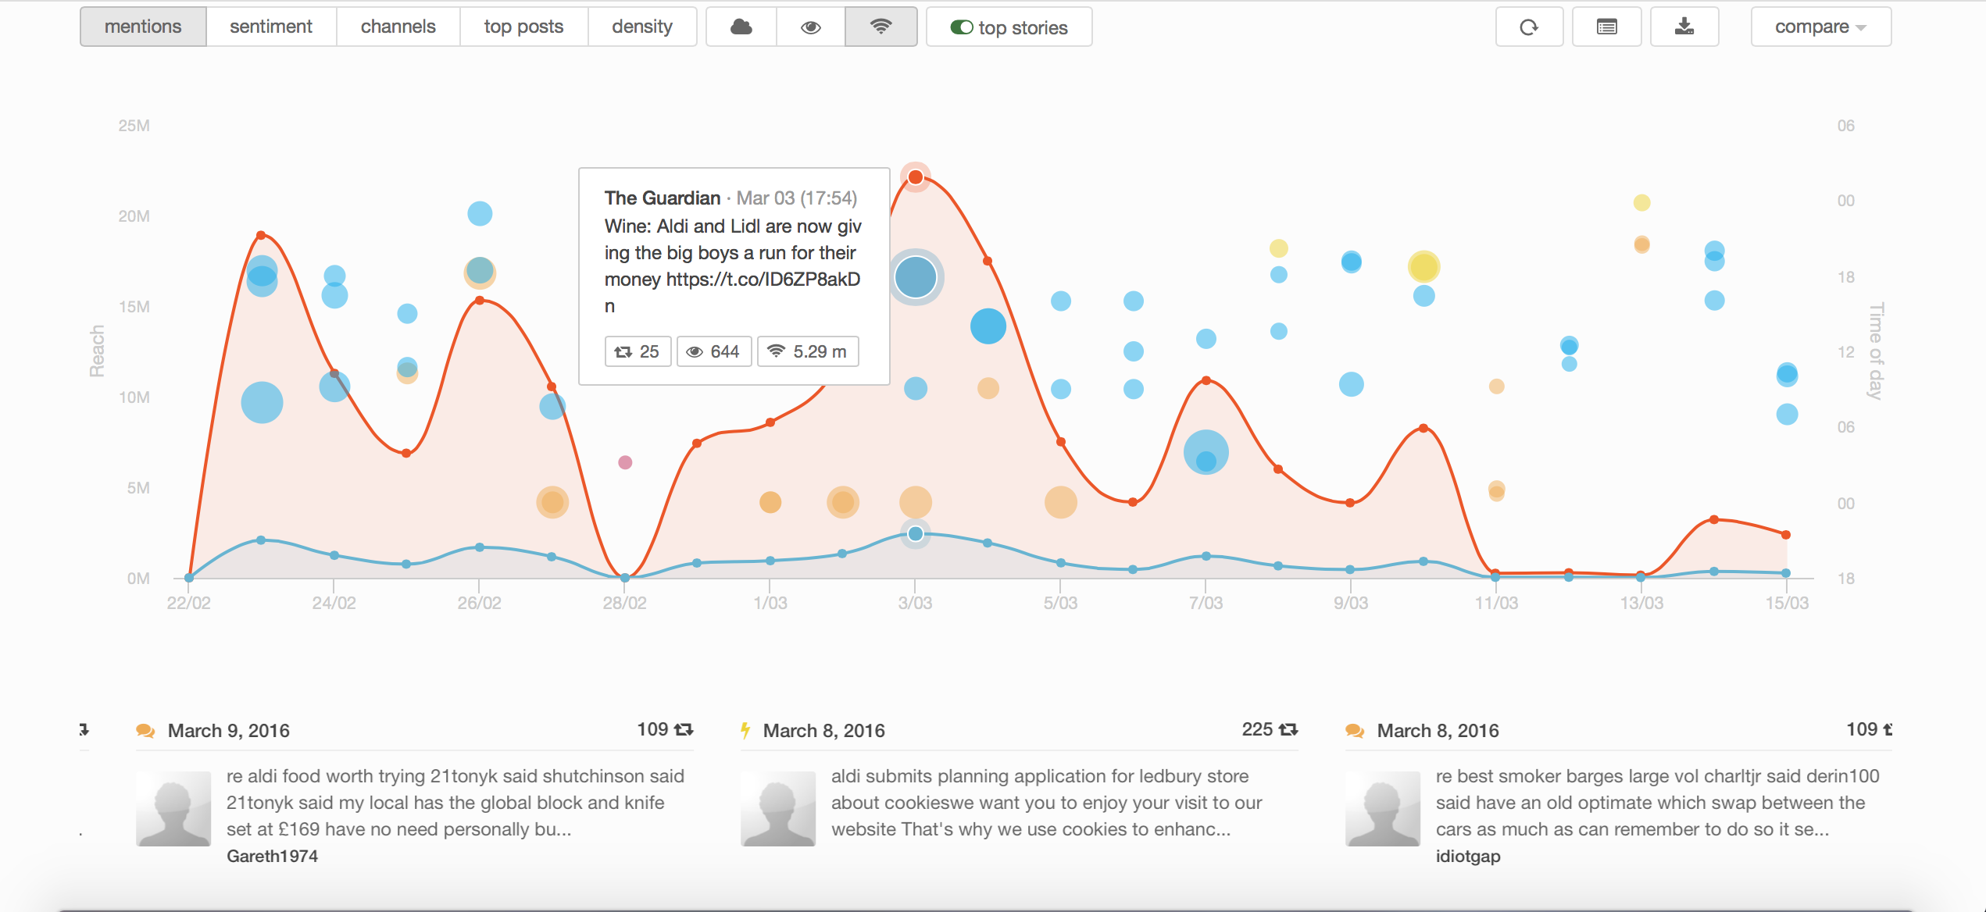Toggle the top stories switch

click(961, 27)
